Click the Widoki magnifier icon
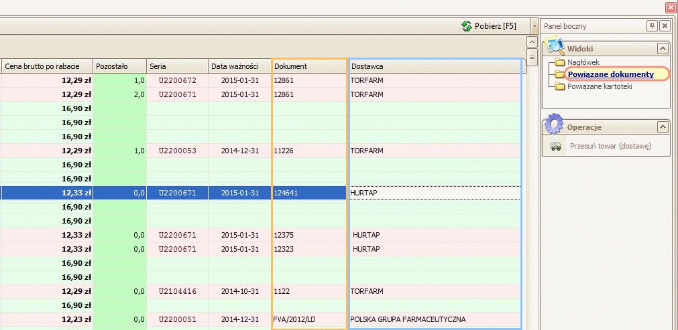 [554, 47]
